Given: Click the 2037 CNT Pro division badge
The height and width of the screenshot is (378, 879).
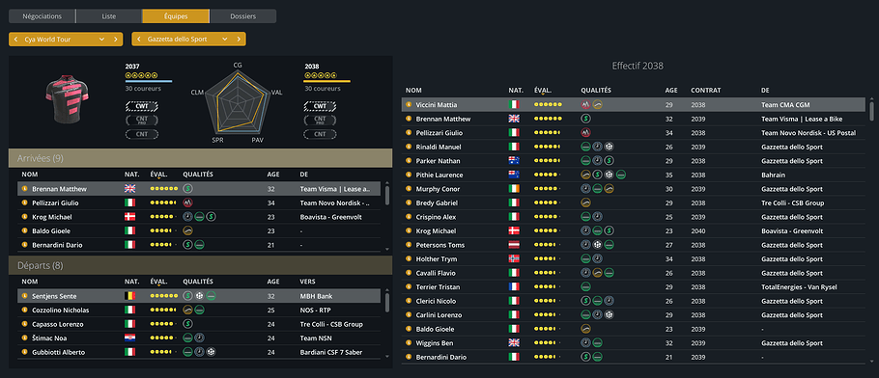Looking at the screenshot, I should point(142,120).
